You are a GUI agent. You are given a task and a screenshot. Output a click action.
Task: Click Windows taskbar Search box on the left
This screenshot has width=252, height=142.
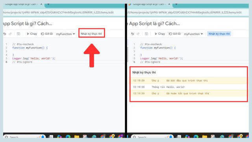pyautogui.click(x=24, y=137)
